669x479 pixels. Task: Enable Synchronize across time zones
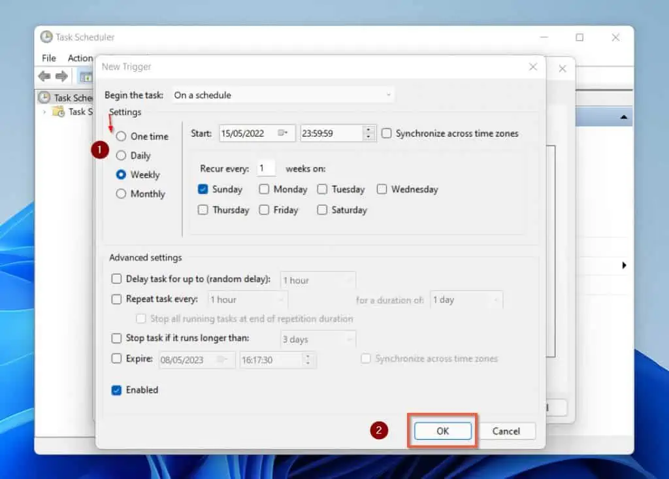(x=386, y=133)
